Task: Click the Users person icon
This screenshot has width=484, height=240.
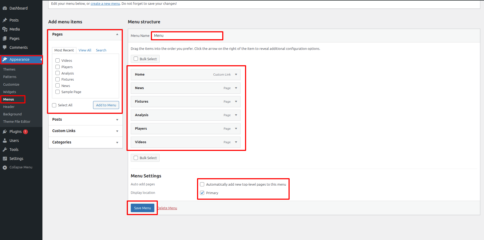Action: 5,141
